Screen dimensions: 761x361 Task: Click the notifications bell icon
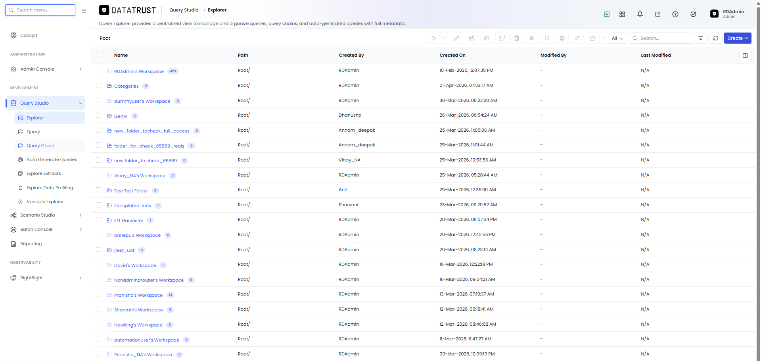click(x=640, y=14)
